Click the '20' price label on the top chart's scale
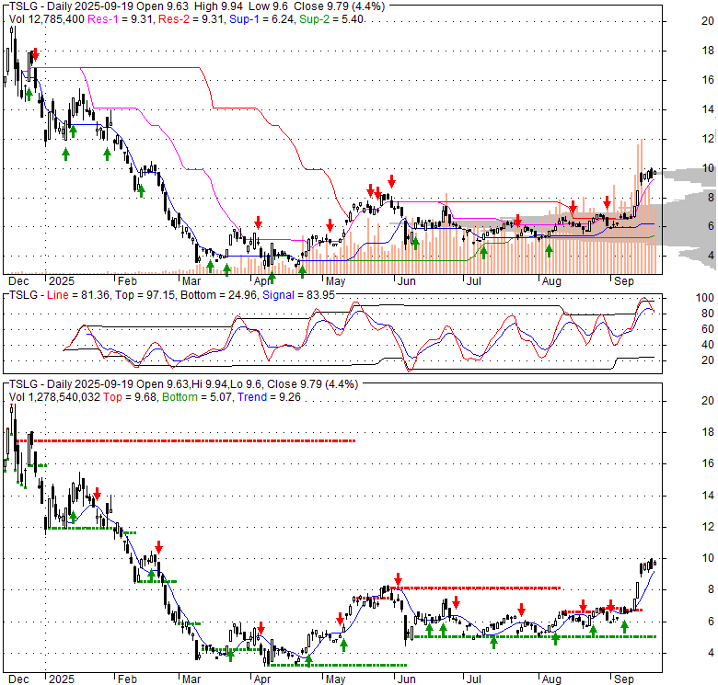718x685 pixels. [708, 21]
